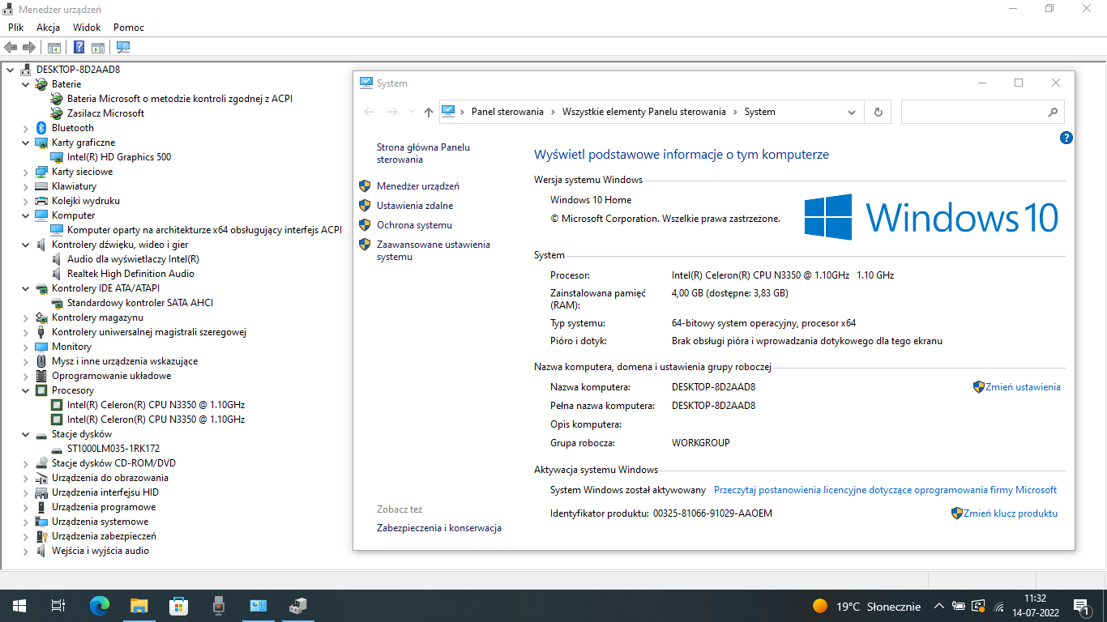Click the battery icon in the system tray
The height and width of the screenshot is (622, 1107).
pos(958,606)
